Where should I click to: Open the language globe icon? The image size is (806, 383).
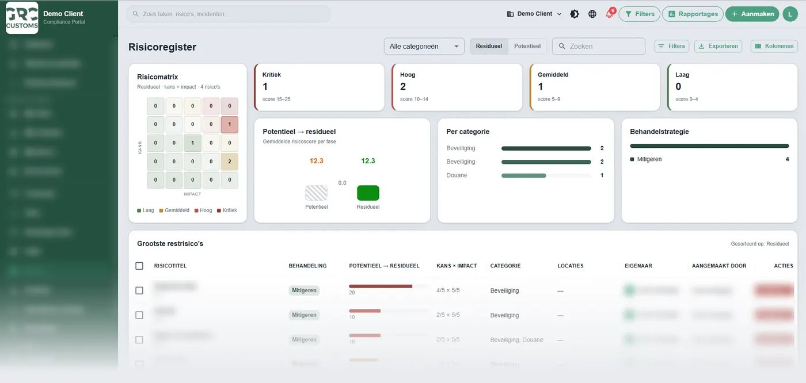(x=592, y=14)
